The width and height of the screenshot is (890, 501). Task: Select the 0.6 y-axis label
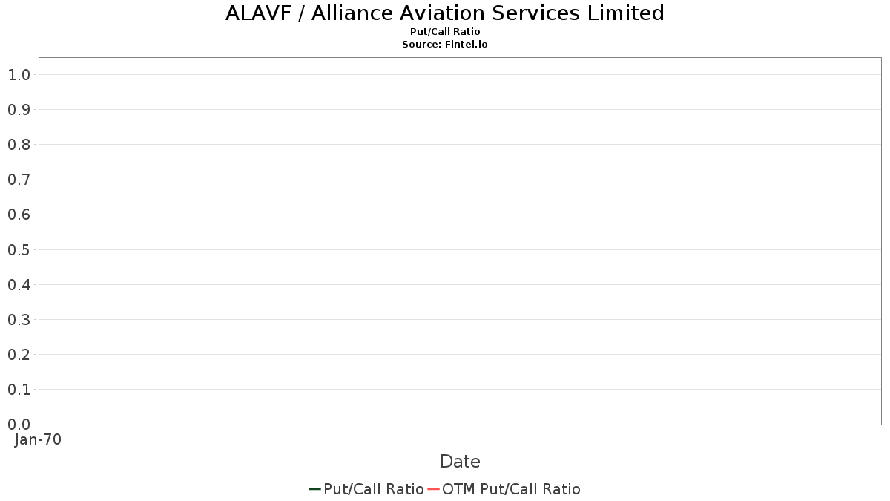19,215
